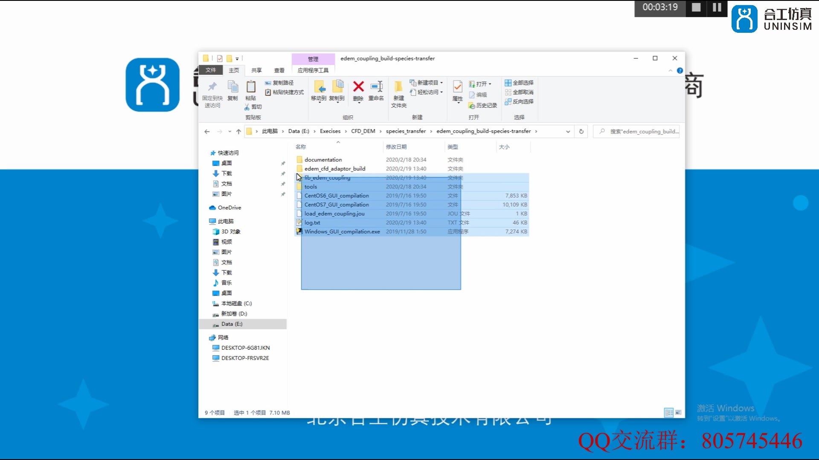Click the Pin to Quick access icon
The width and height of the screenshot is (819, 460).
[x=212, y=86]
